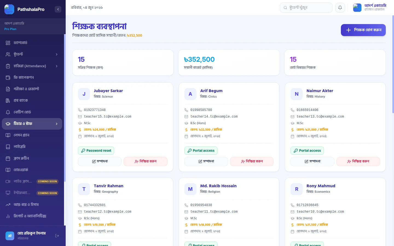
Task: Open লেসন প্ল্যান in the sidebar
Action: pyautogui.click(x=32, y=135)
